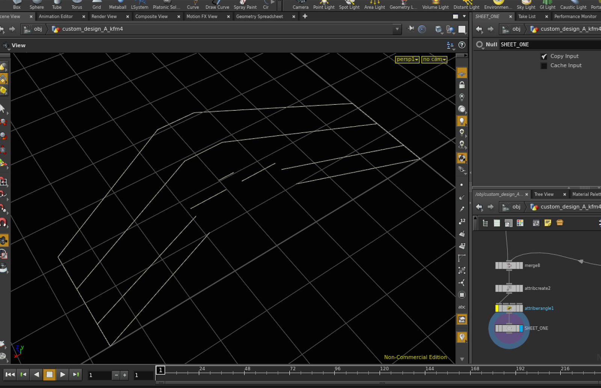The width and height of the screenshot is (601, 388).
Task: Toggle display flag on SHEET_ONE node
Action: (x=521, y=328)
